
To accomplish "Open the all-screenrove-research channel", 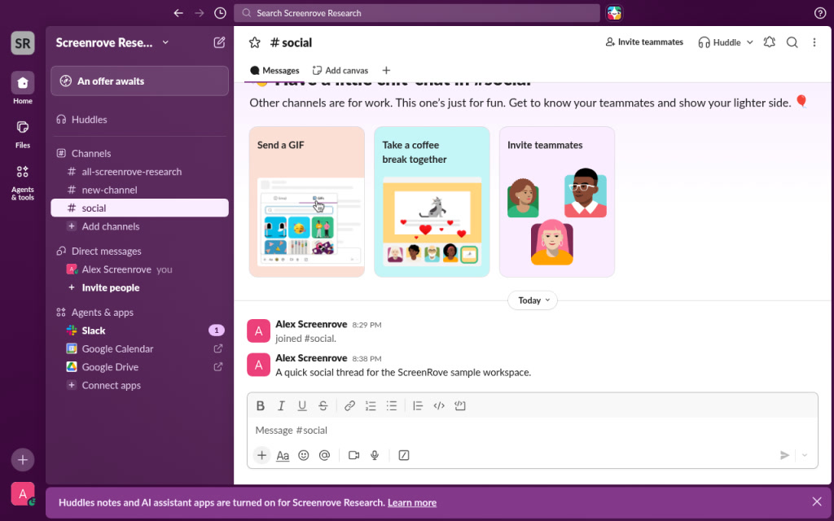I will coord(140,172).
